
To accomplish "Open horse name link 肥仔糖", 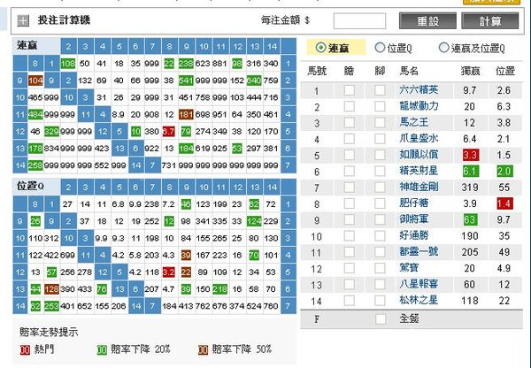I will click(414, 203).
